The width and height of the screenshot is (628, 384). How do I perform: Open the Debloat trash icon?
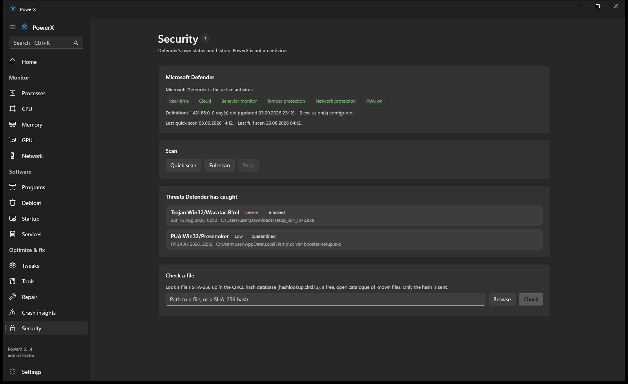coord(13,203)
